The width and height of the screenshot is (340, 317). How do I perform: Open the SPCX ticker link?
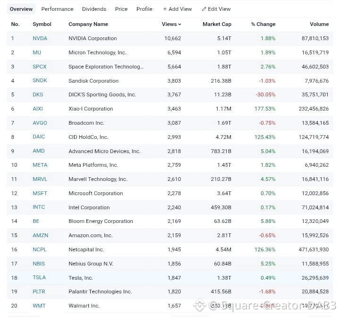tap(40, 67)
